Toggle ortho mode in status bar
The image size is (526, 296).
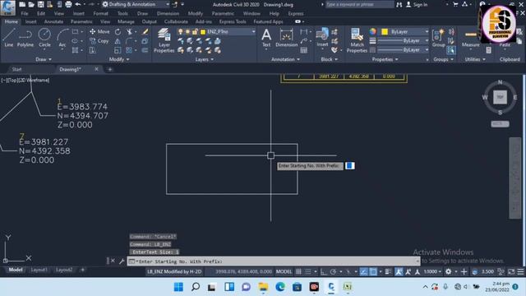[323, 271]
